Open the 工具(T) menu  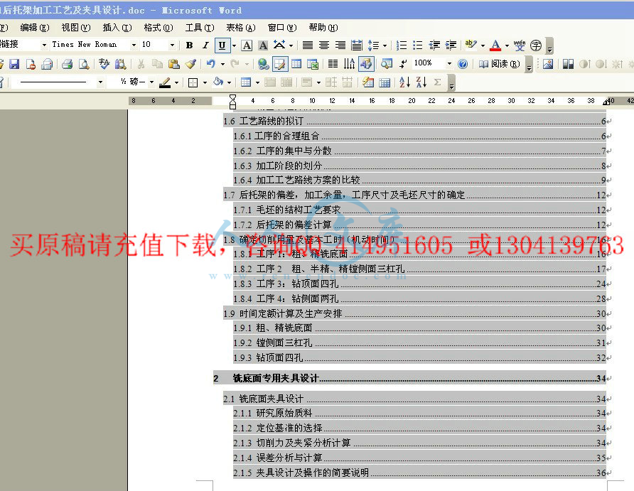click(x=200, y=28)
